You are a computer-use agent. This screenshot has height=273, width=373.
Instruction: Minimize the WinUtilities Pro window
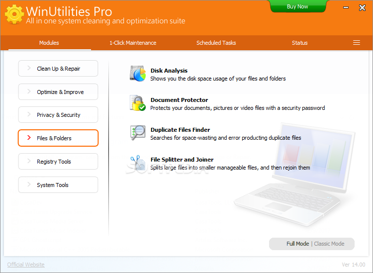(x=346, y=7)
